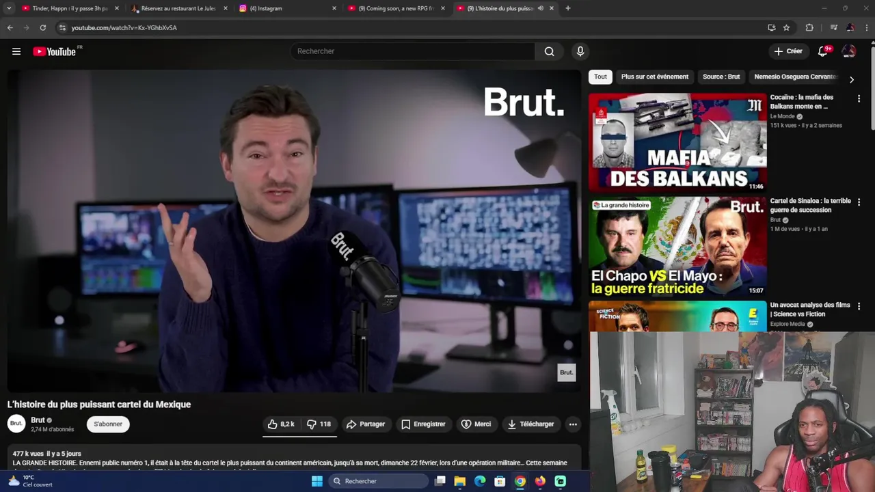Mute the tab via its speaker icon
This screenshot has height=492, width=875.
(x=541, y=8)
